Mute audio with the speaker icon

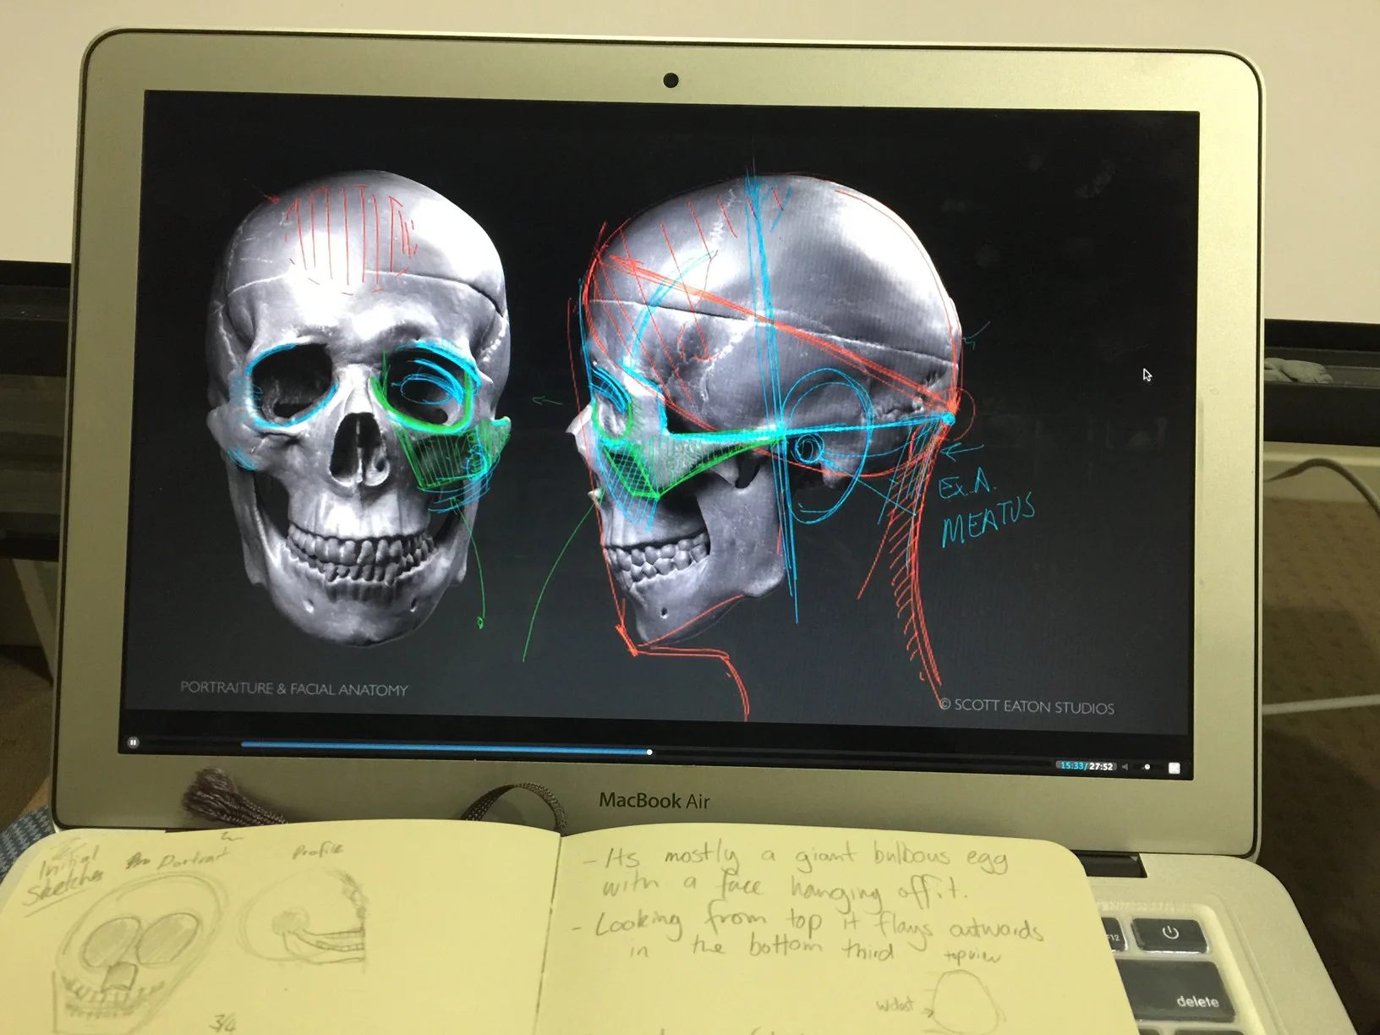(1125, 767)
